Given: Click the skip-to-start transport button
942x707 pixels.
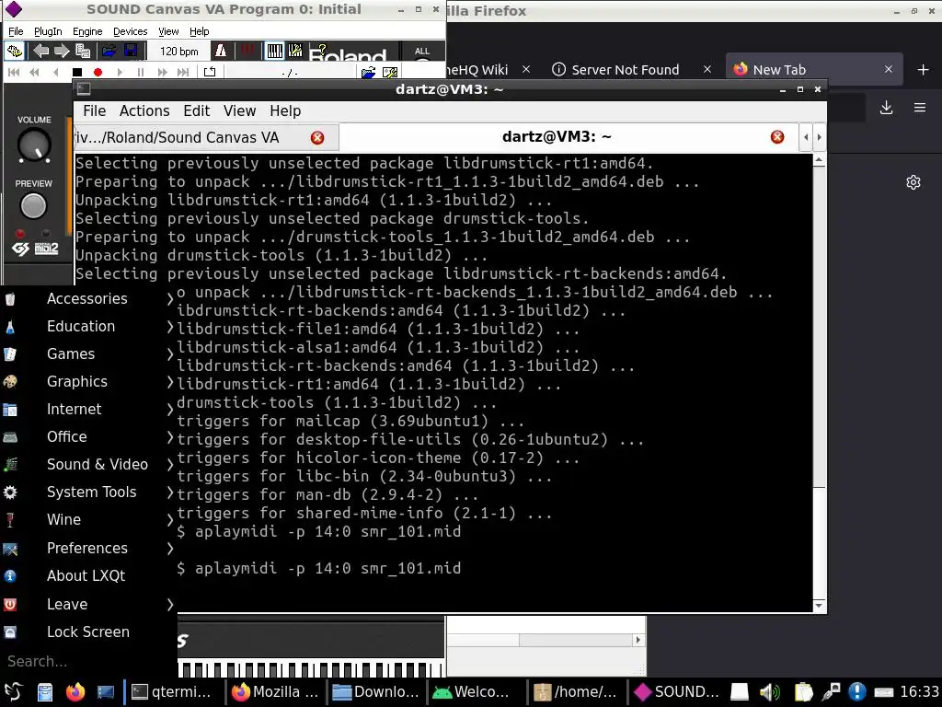Looking at the screenshot, I should pos(14,72).
